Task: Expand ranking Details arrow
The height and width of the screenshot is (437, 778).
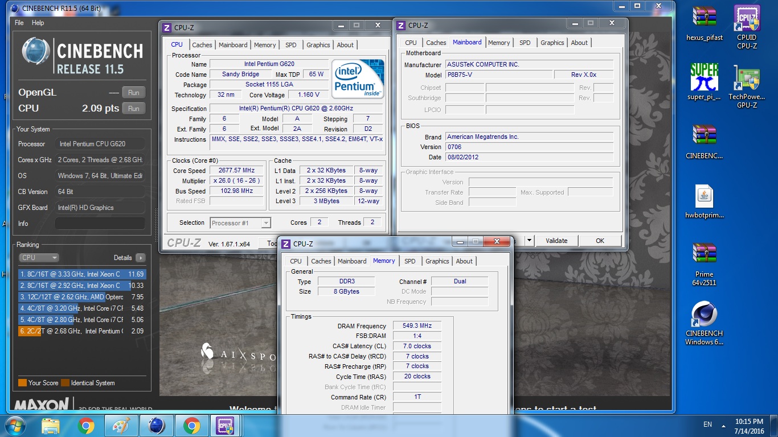Action: coord(141,258)
